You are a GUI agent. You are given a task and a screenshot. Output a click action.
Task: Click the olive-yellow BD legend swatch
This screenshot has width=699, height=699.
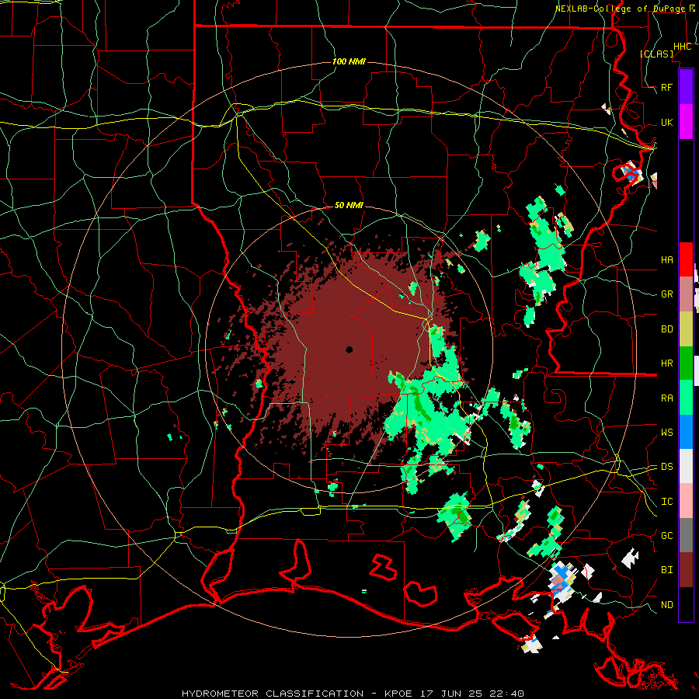(686, 329)
